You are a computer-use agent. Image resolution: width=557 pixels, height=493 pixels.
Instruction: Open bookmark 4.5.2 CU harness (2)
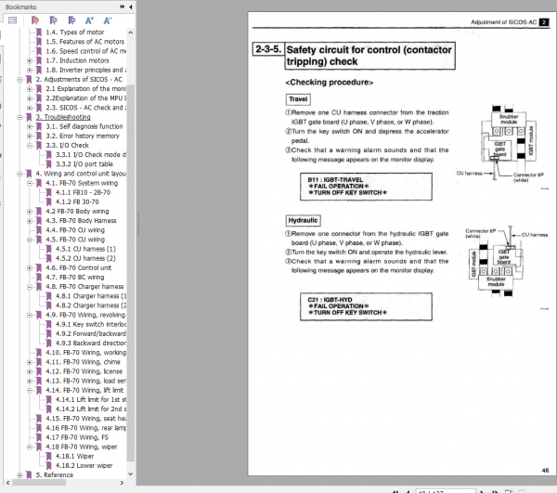click(x=85, y=258)
